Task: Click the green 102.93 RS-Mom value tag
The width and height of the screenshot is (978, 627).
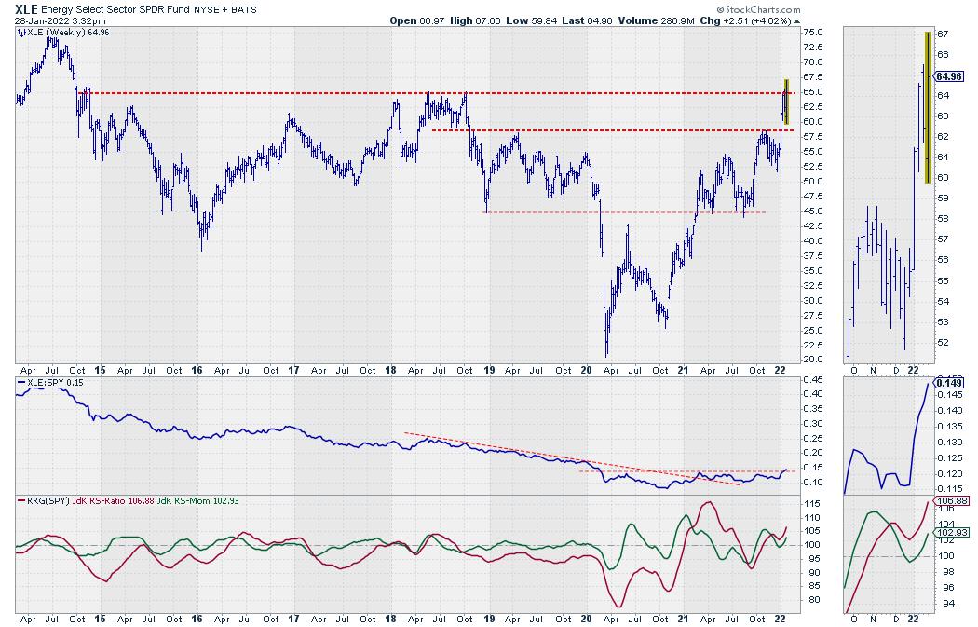Action: click(948, 532)
